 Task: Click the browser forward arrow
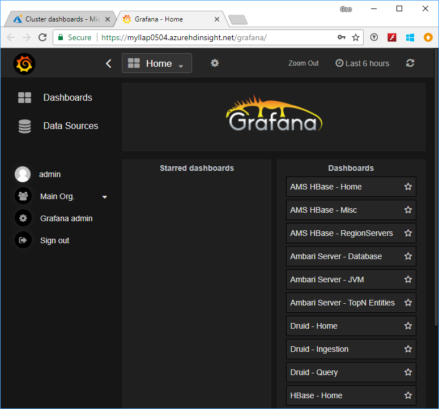pyautogui.click(x=27, y=37)
